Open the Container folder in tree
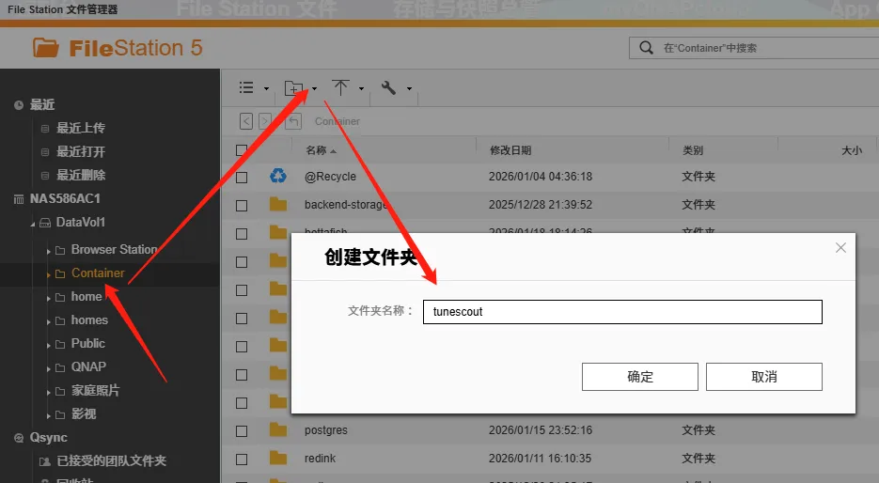 click(98, 273)
